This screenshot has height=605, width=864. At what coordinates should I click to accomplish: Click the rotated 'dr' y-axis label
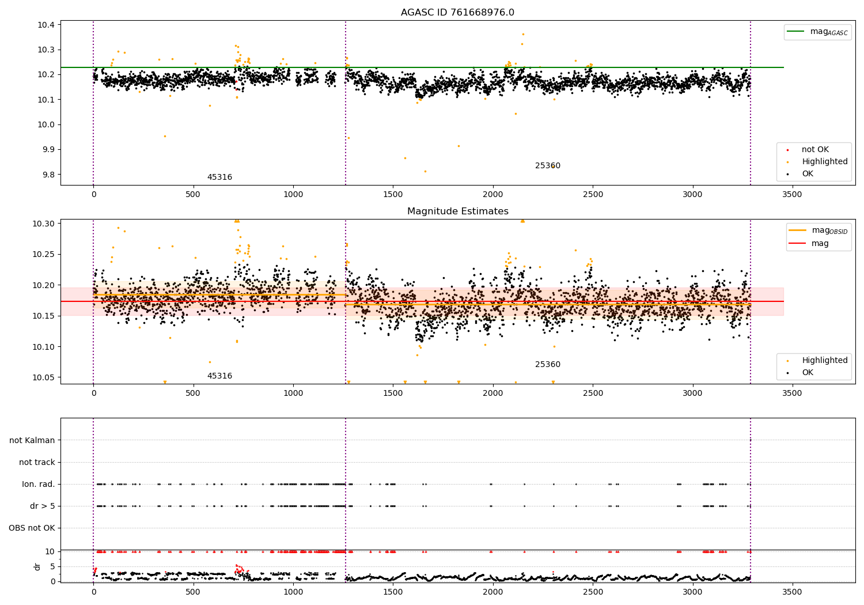coord(37,566)
